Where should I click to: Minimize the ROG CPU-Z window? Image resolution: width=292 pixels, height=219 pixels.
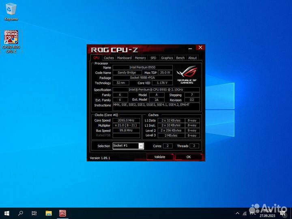(x=190, y=48)
